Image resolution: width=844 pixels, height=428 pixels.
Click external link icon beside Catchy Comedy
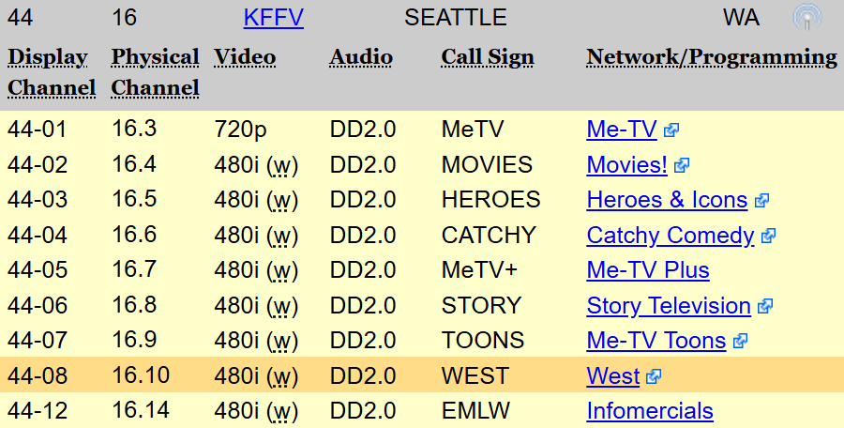click(x=768, y=236)
